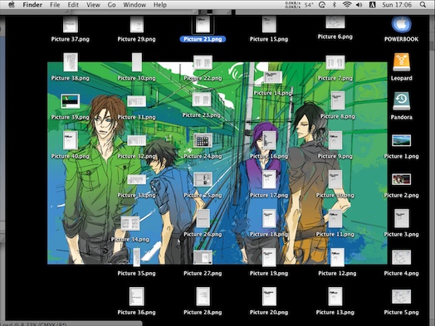
Task: Select the Picture 13.png file icon
Action: pyautogui.click(x=335, y=296)
